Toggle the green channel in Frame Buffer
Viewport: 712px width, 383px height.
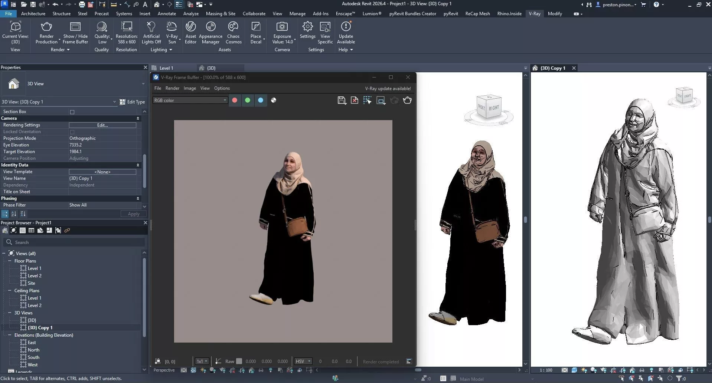pos(248,100)
